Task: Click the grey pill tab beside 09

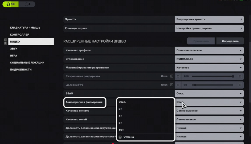Action: (27, 4)
